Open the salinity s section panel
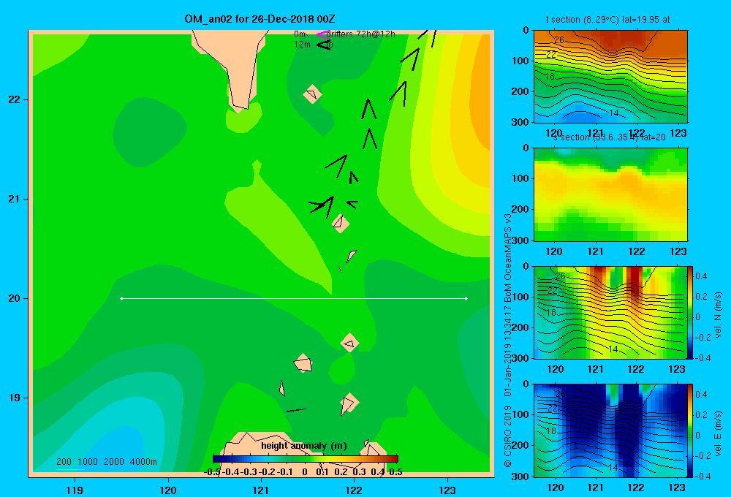 click(610, 194)
